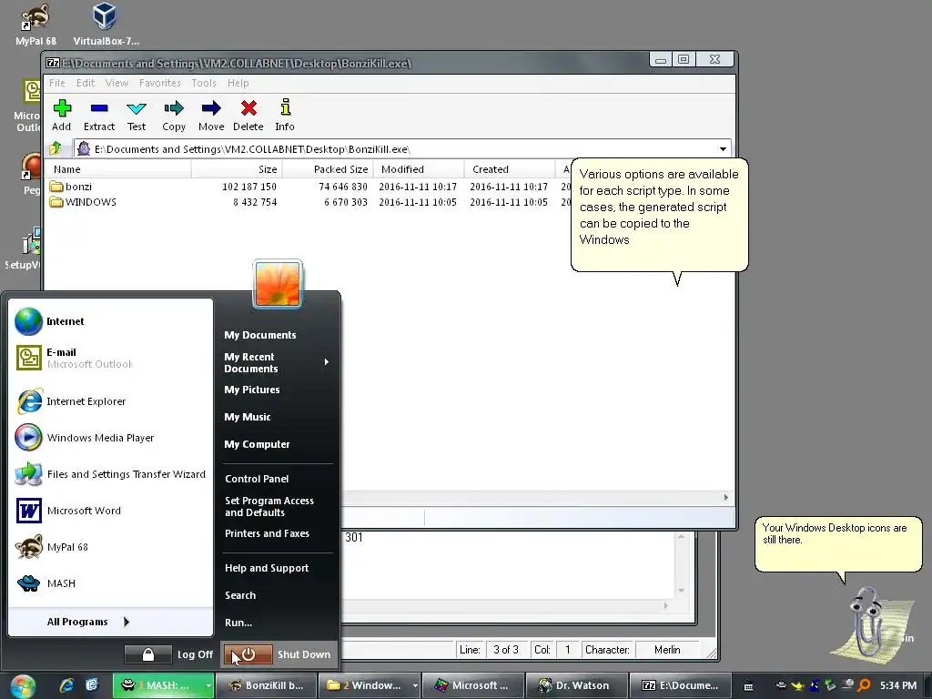Sort by Name column header
The width and height of the screenshot is (932, 699).
[118, 169]
